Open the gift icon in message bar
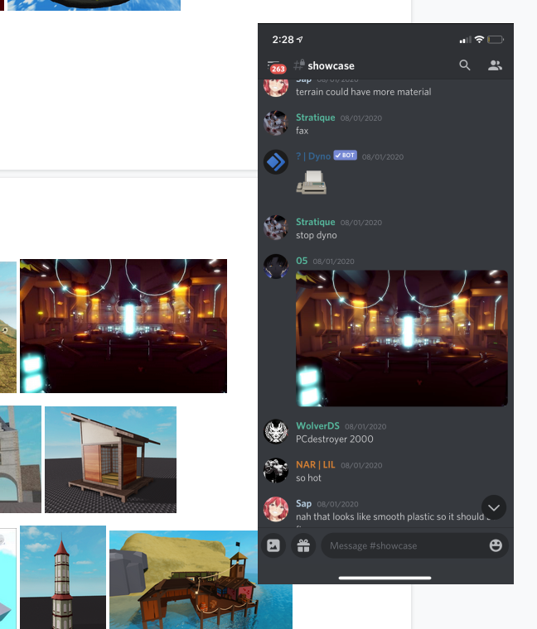This screenshot has height=629, width=537. [303, 545]
